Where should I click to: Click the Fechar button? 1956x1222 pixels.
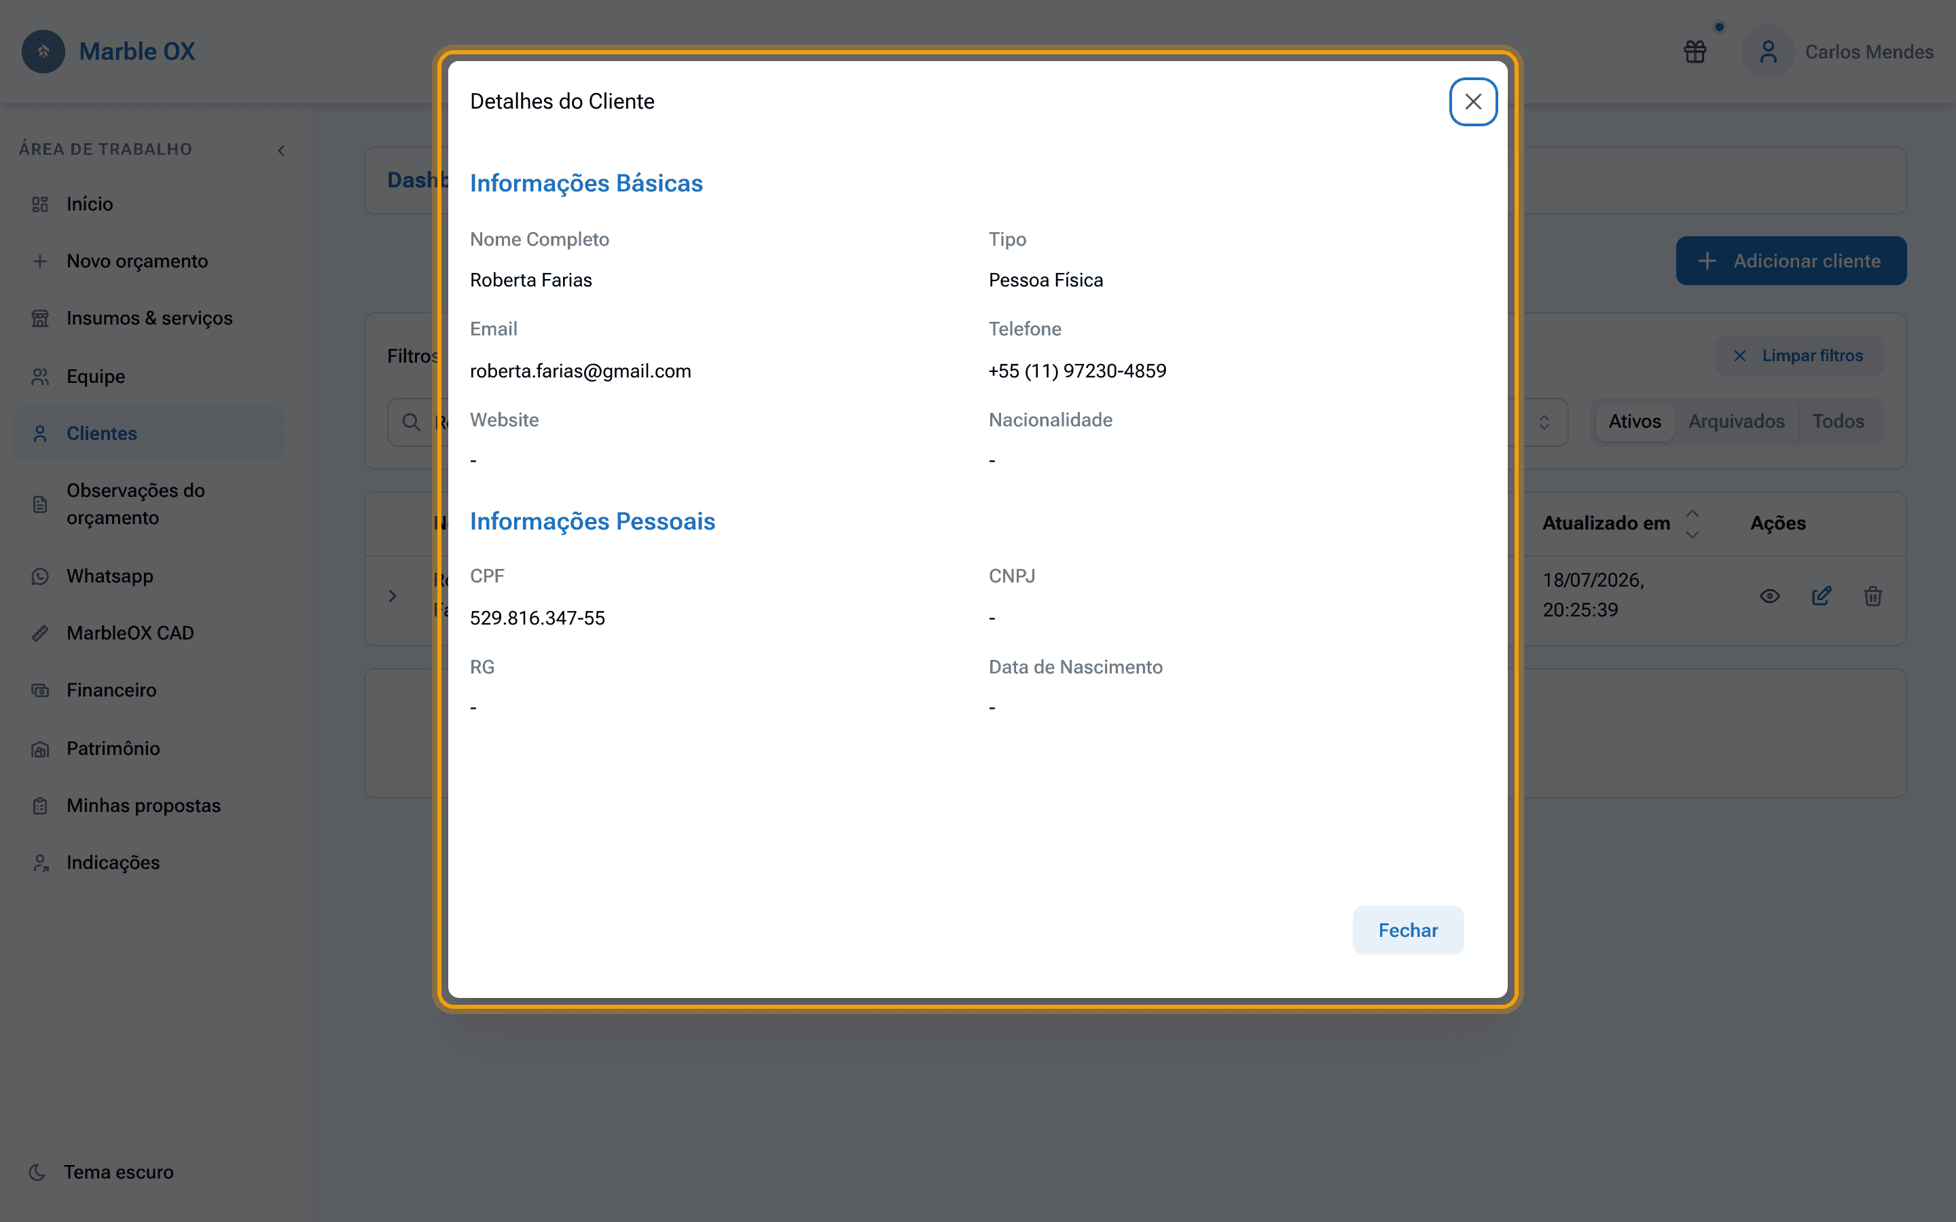pos(1408,930)
